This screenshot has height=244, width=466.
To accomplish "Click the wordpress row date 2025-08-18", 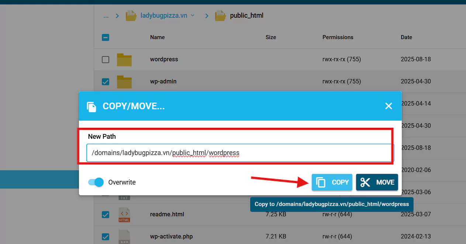I will pyautogui.click(x=416, y=59).
